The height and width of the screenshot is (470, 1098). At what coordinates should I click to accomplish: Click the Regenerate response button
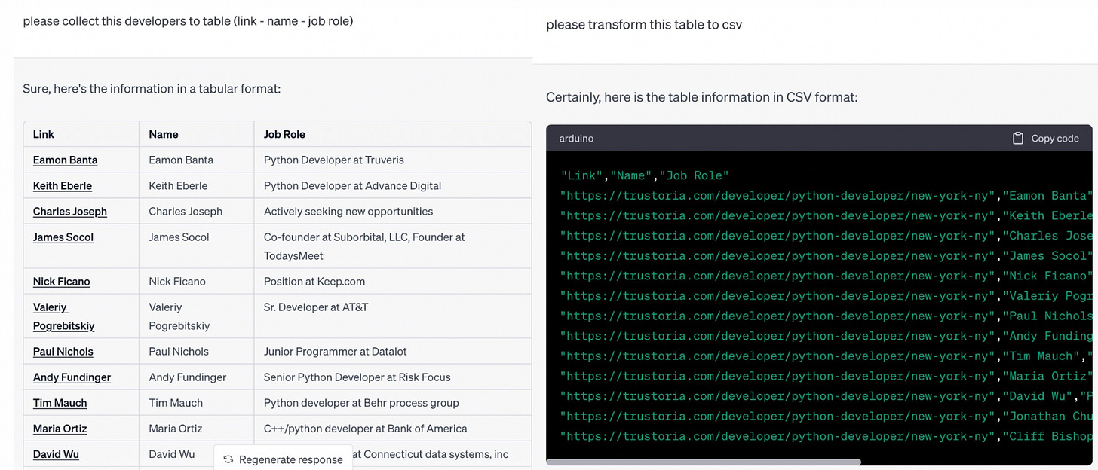283,459
